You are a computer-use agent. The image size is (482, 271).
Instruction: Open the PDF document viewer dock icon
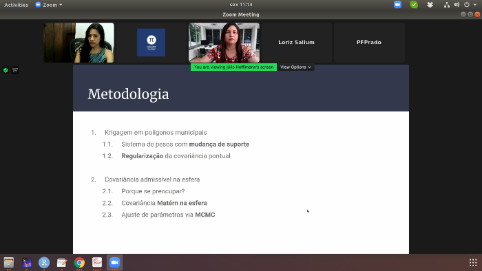pos(97,263)
